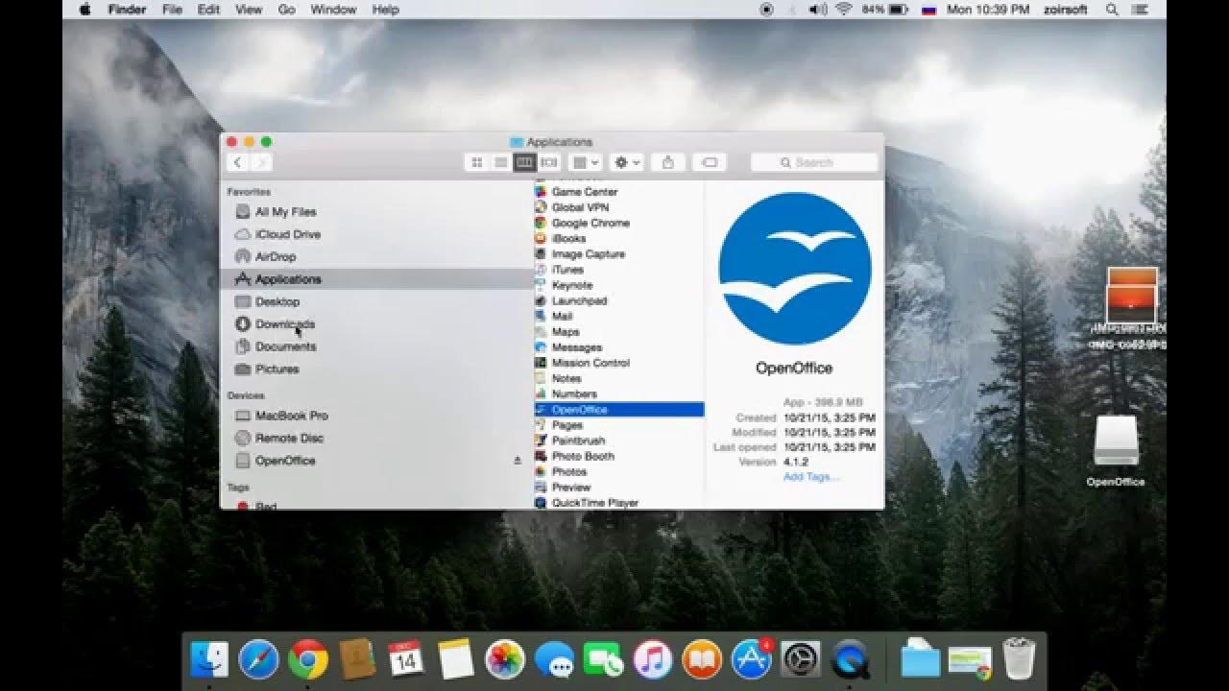
Task: Select OpenOffice disk on desktop
Action: click(1116, 451)
